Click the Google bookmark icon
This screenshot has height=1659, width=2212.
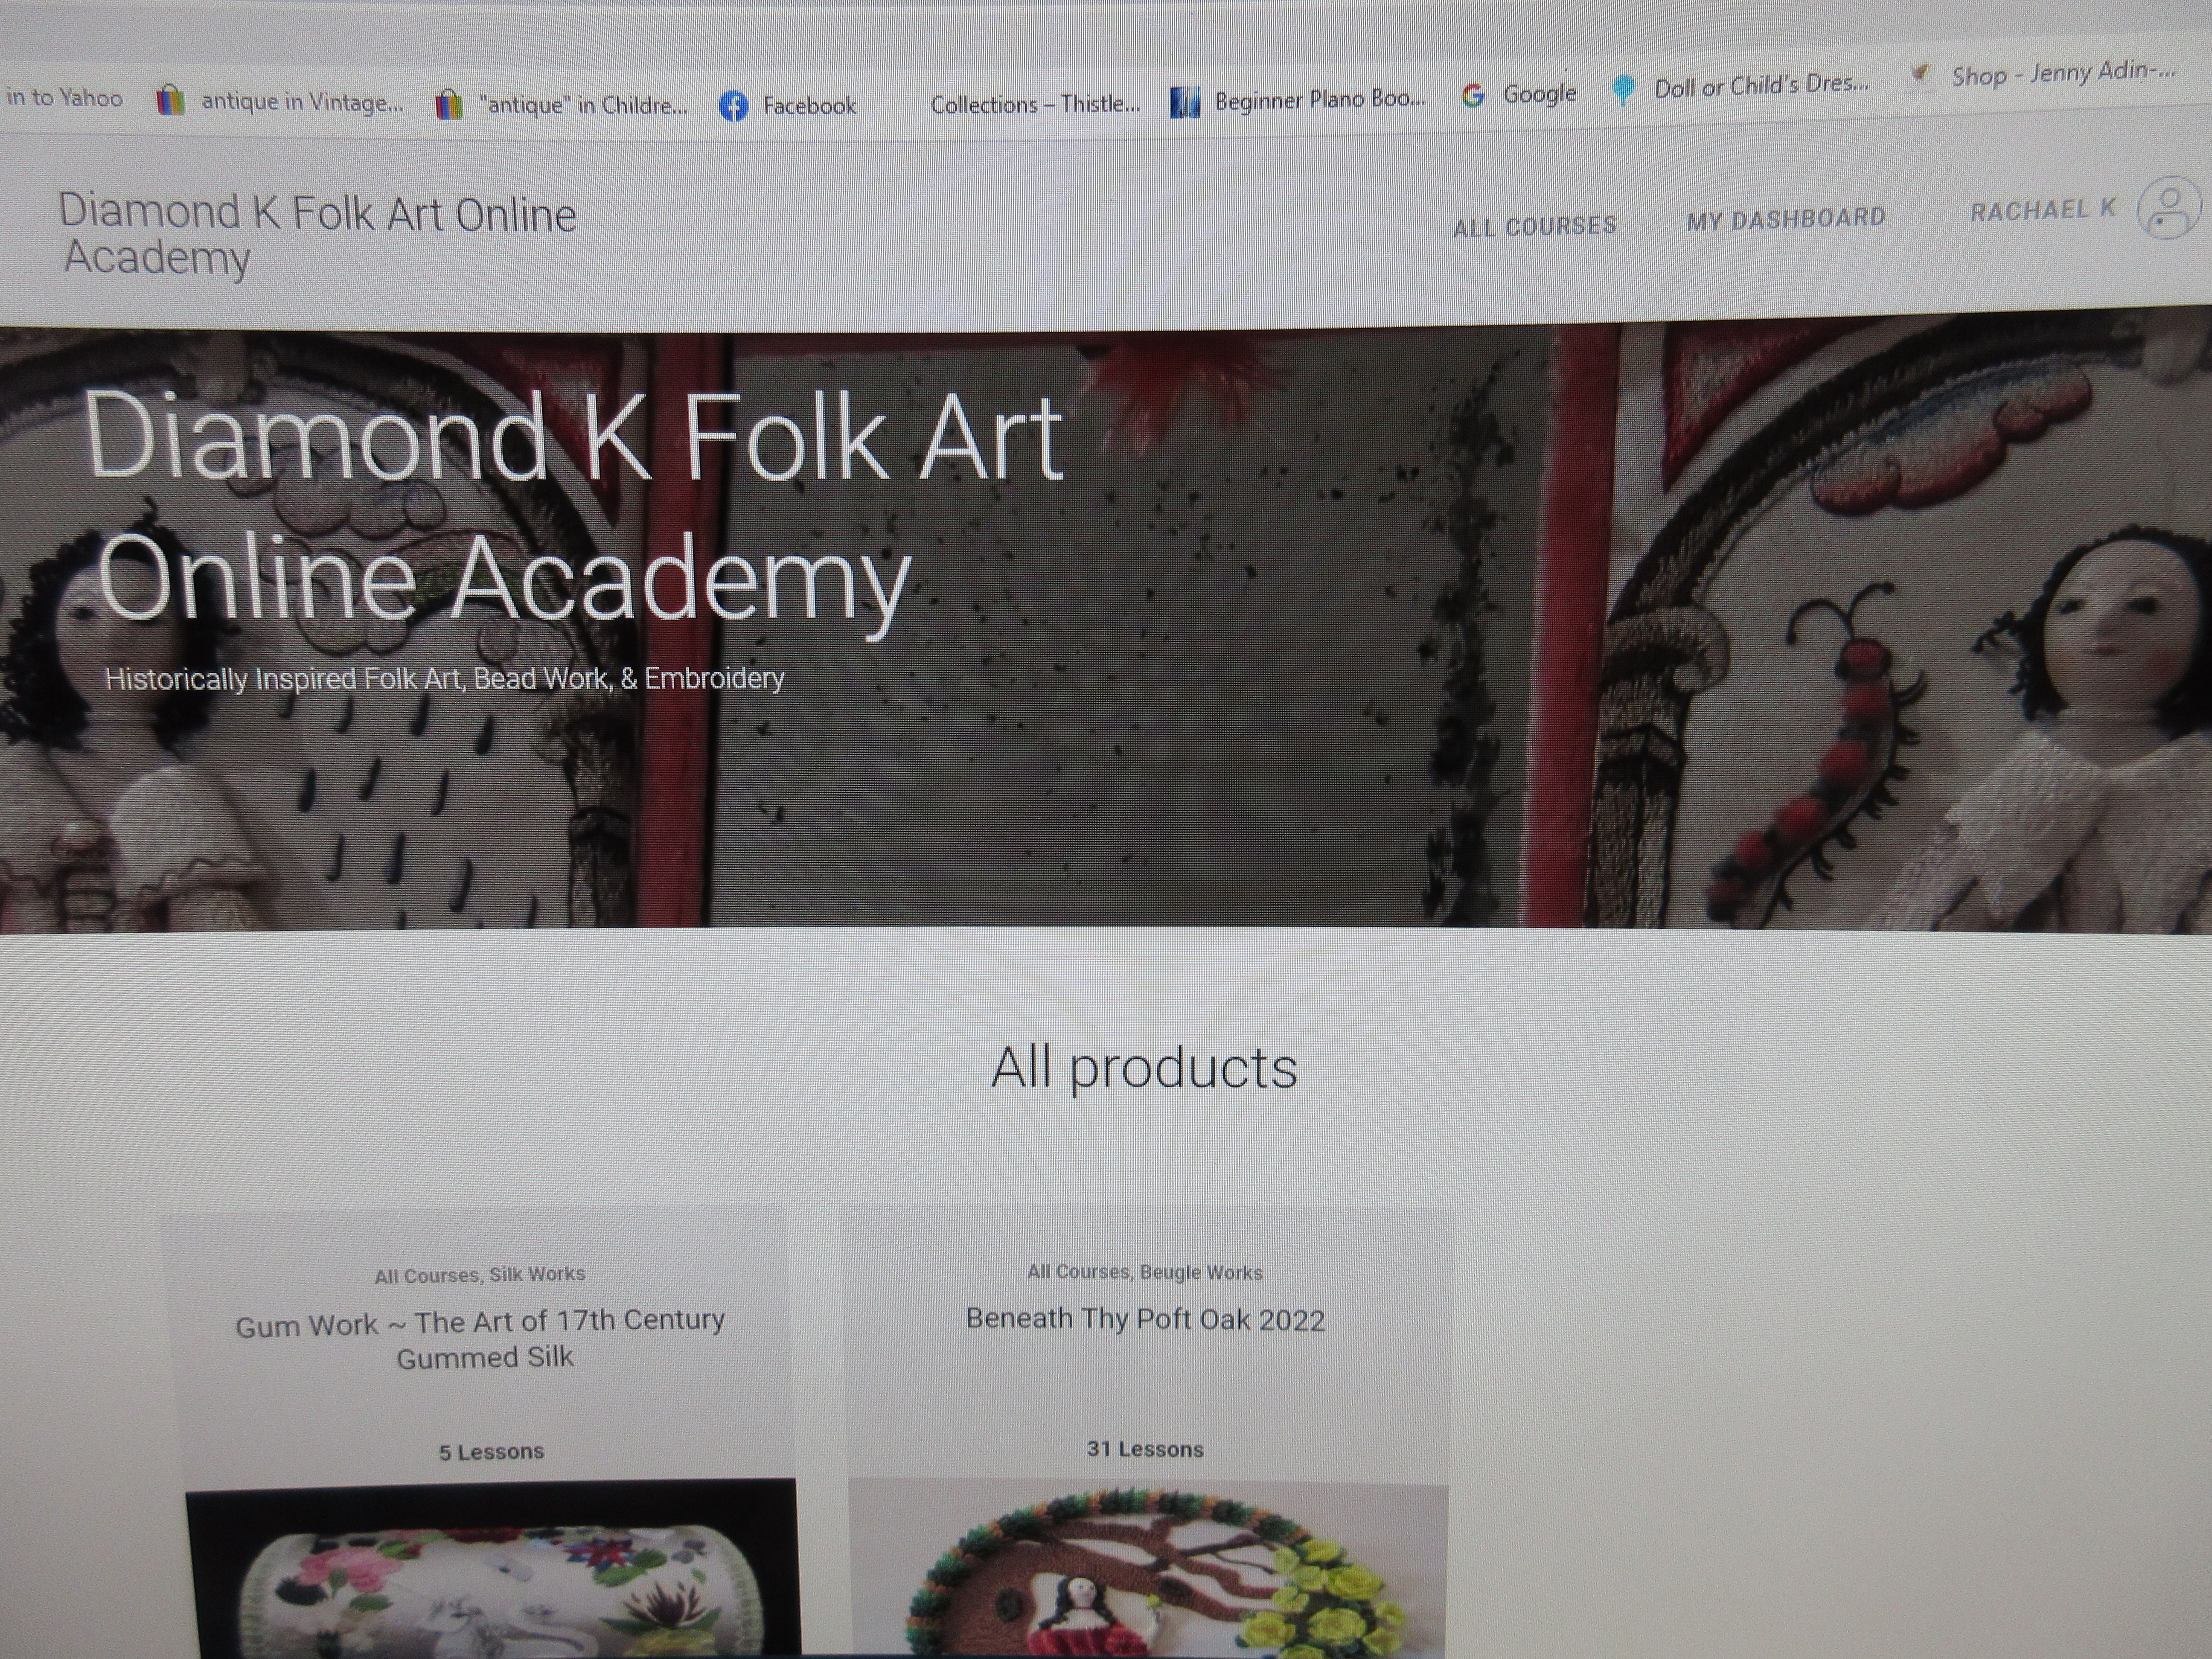[x=1472, y=96]
